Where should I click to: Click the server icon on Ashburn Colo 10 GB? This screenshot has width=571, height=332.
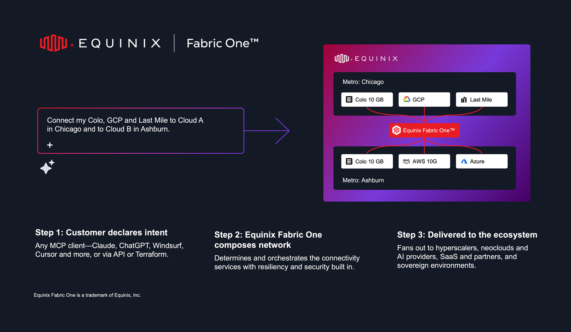tap(349, 162)
